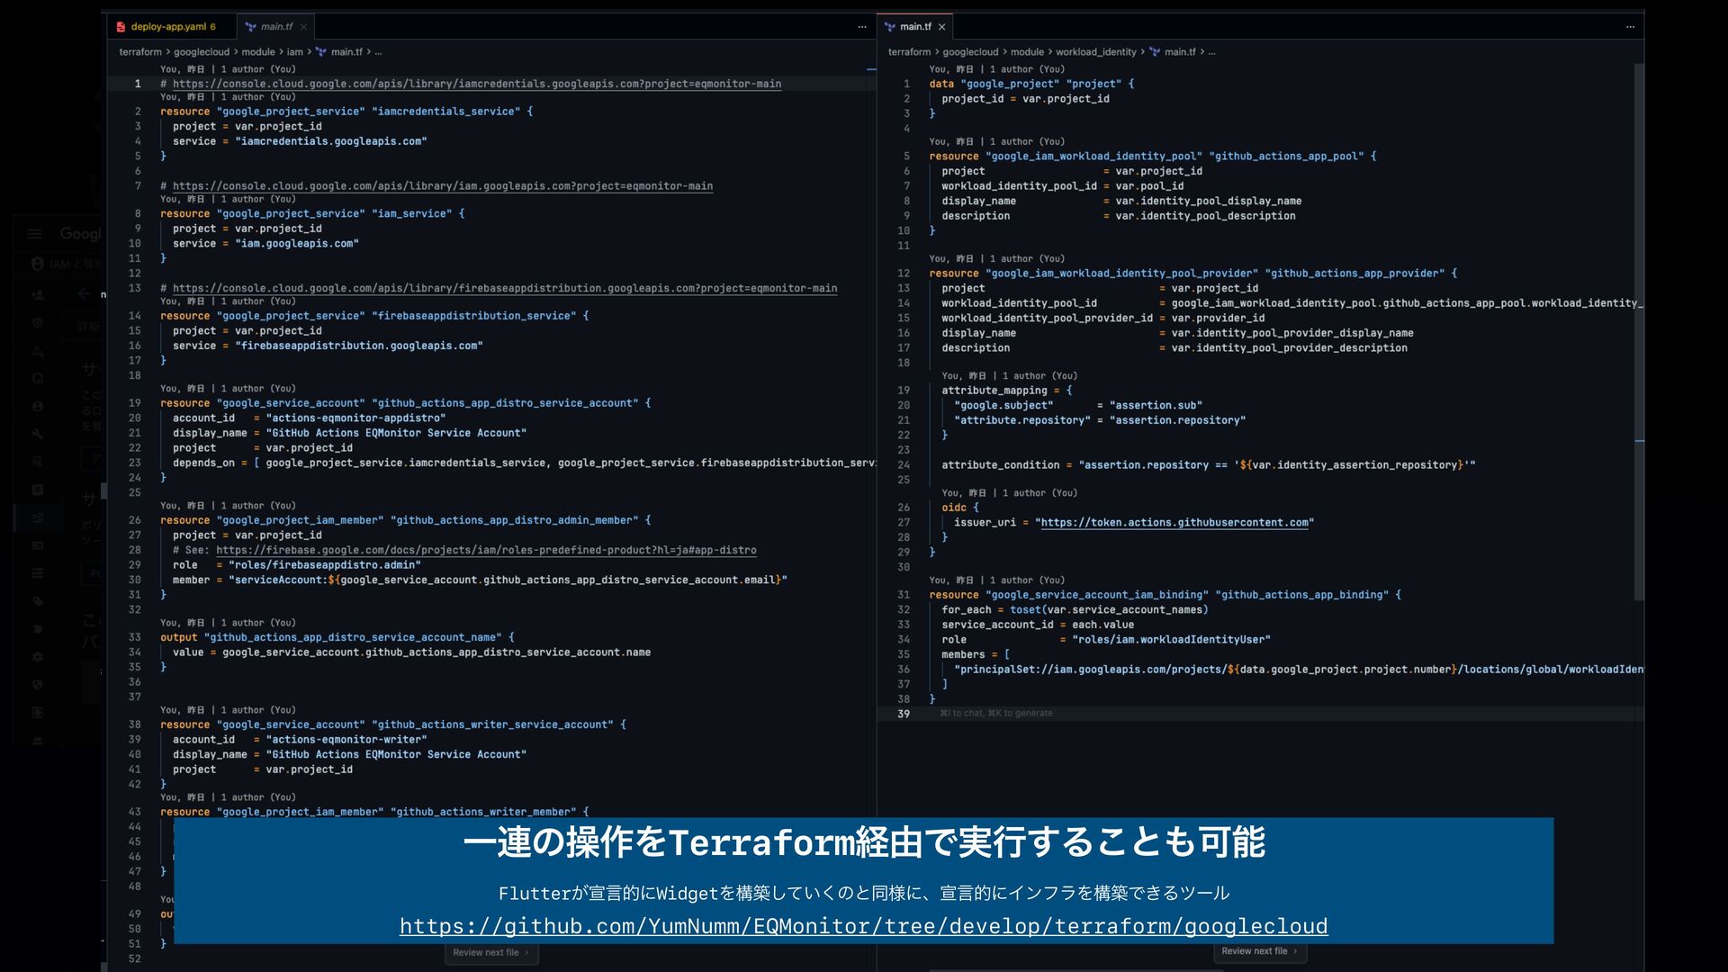The width and height of the screenshot is (1728, 972).
Task: Switch to the deploy-app.yaml tab
Action: (173, 27)
